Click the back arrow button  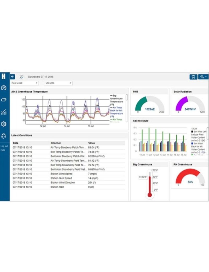[x=13, y=77]
